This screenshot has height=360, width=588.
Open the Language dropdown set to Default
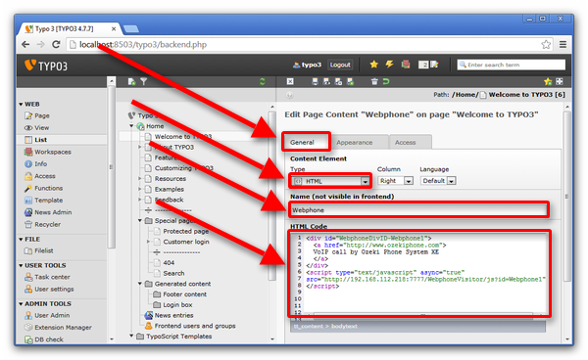point(438,181)
